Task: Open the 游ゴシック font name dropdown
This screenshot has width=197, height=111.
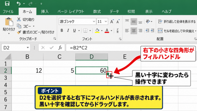Action: click(94, 22)
